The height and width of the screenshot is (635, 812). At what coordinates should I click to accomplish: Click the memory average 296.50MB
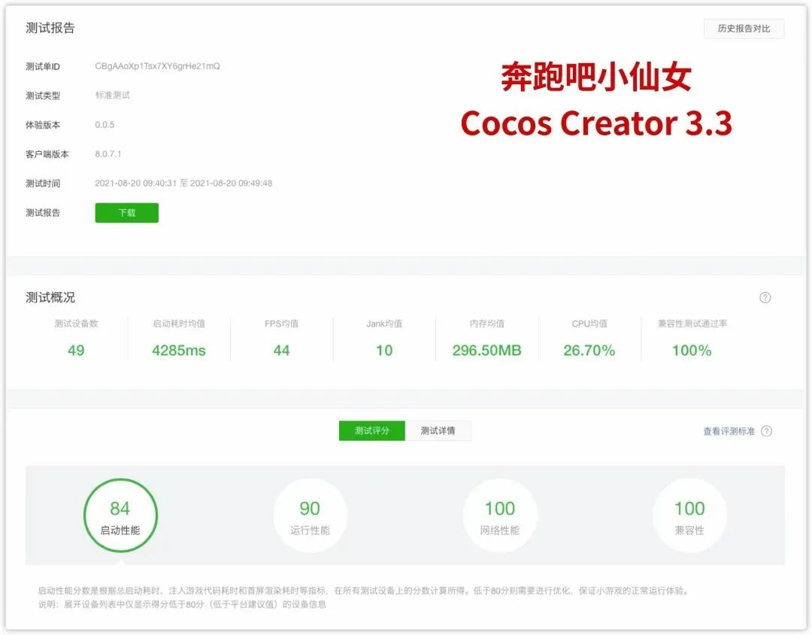[486, 351]
